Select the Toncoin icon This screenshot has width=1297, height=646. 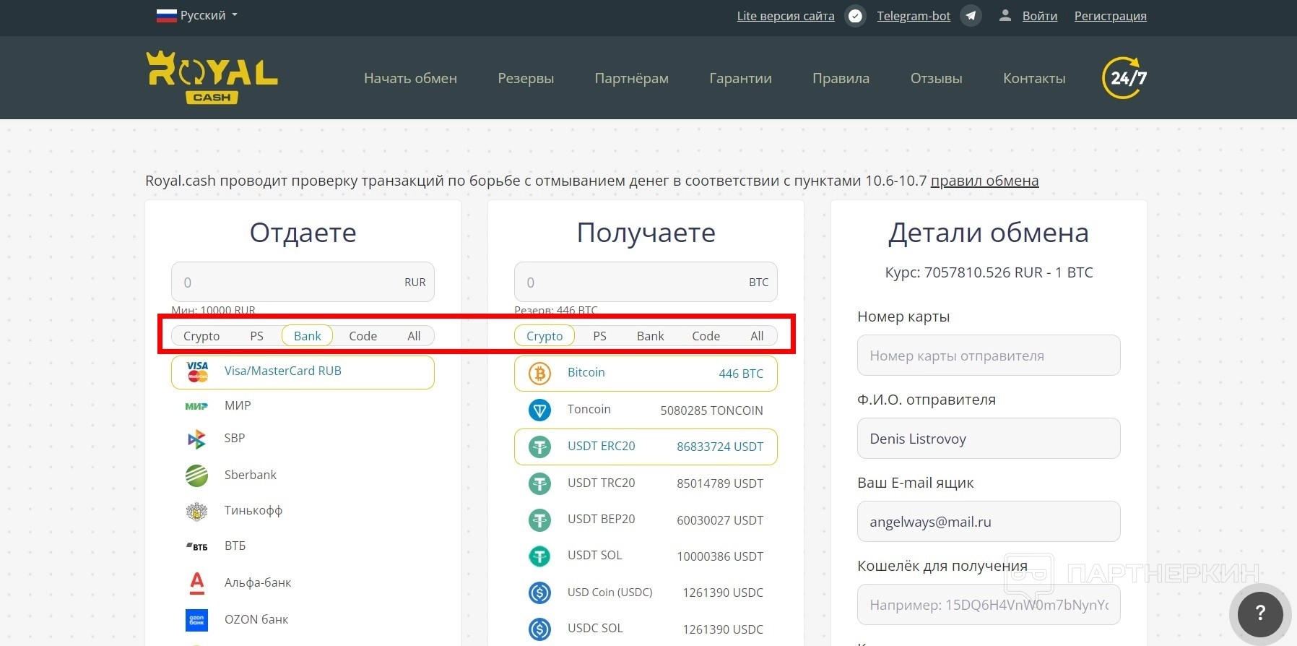[x=539, y=410]
